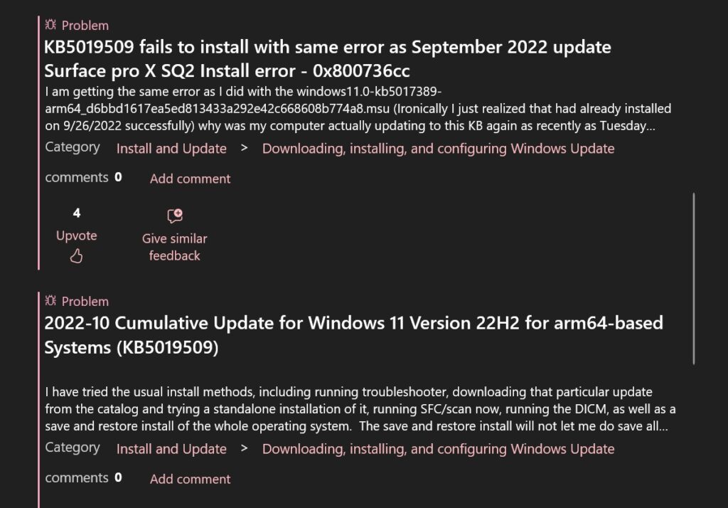Click the Problem label text on the second post
Image resolution: width=728 pixels, height=508 pixels.
tap(85, 301)
